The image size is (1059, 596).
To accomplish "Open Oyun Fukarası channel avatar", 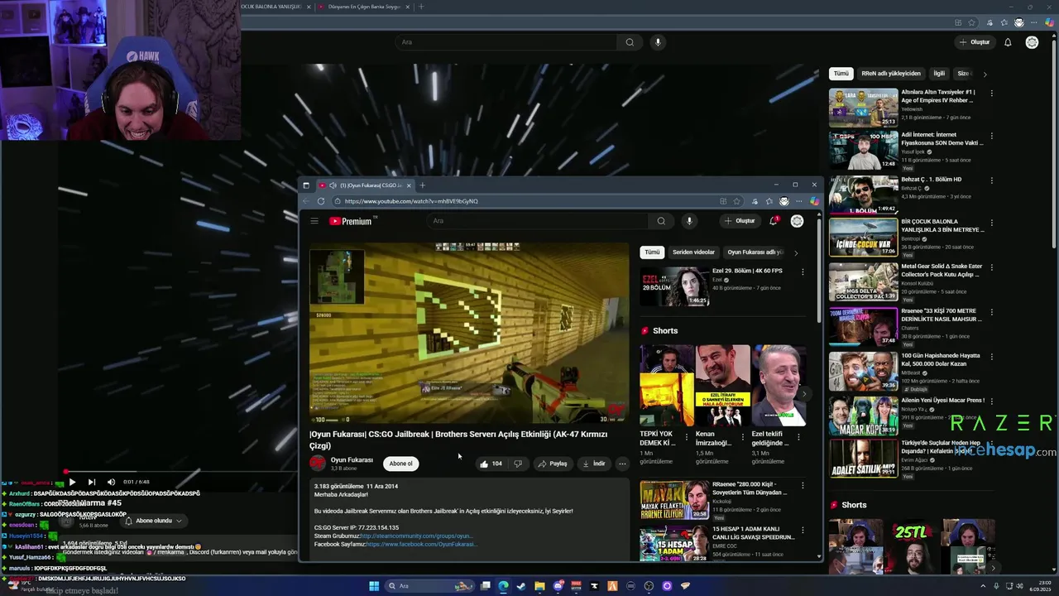I will coord(318,464).
